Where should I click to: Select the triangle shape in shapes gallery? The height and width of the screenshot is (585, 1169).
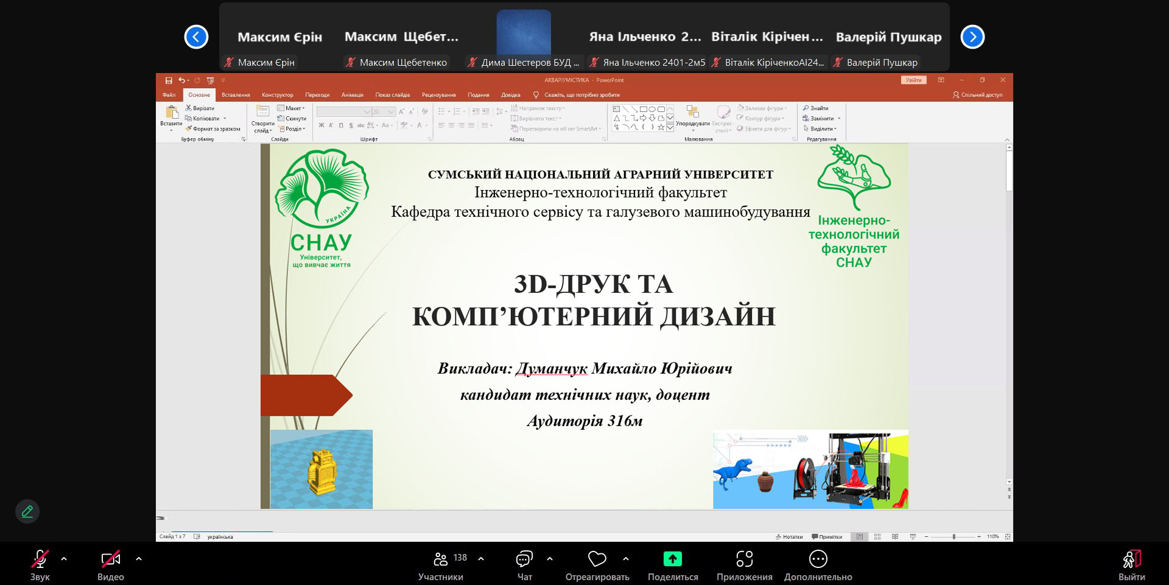tap(617, 118)
